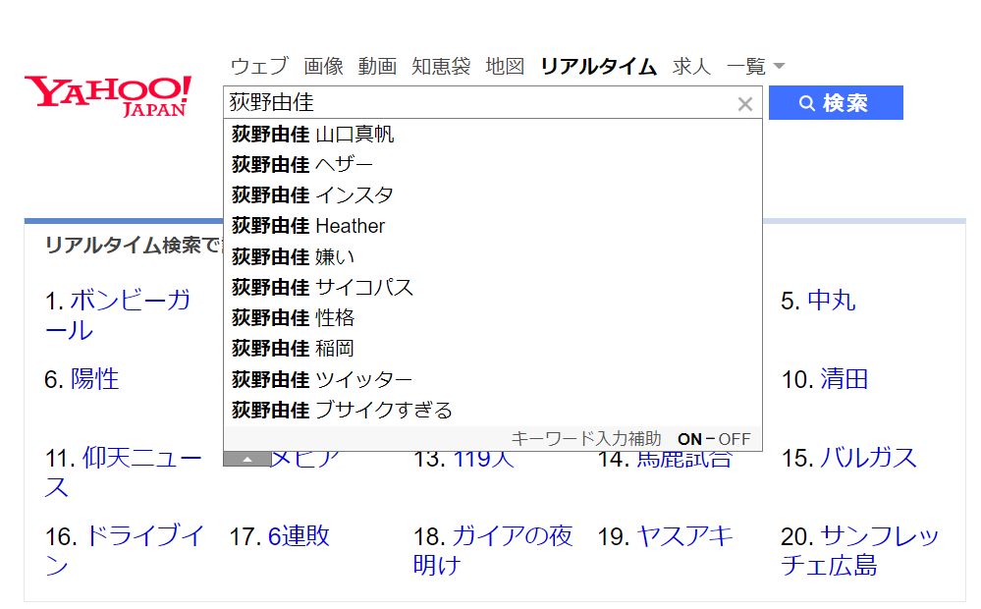
Task: Open trending topic バルガス
Action: [x=868, y=458]
